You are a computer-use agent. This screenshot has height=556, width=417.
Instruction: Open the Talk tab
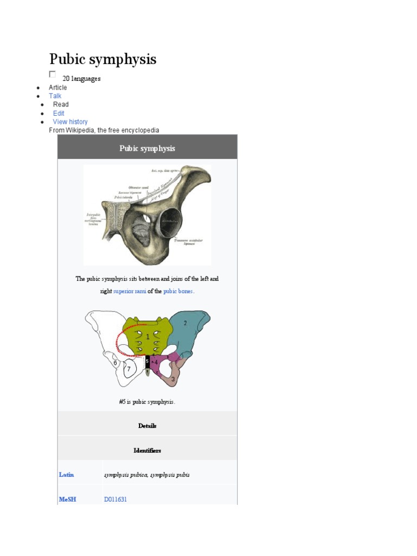point(55,96)
